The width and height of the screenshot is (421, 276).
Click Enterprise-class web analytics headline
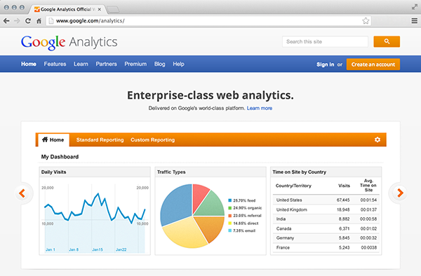pyautogui.click(x=210, y=95)
